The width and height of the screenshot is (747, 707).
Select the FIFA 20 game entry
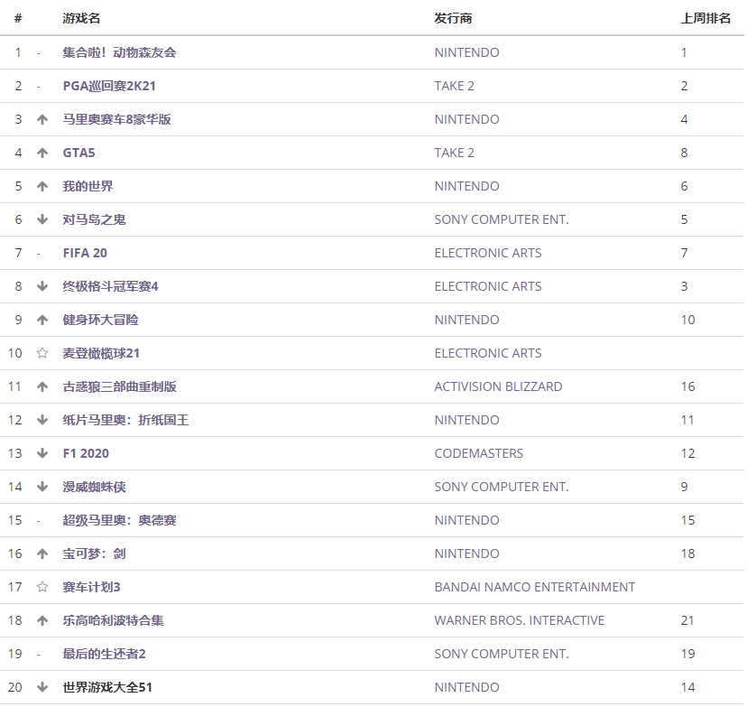(85, 253)
